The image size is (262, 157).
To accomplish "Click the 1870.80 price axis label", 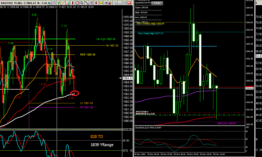I will (x=128, y=17).
